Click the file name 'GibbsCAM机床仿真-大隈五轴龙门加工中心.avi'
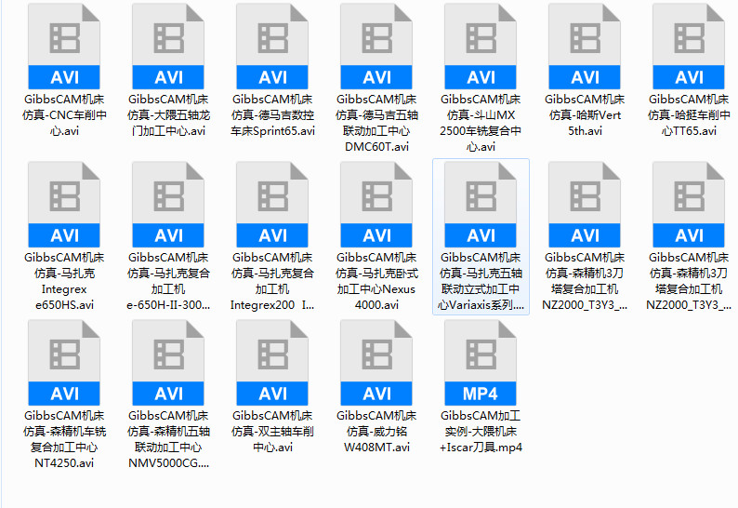 [x=168, y=115]
